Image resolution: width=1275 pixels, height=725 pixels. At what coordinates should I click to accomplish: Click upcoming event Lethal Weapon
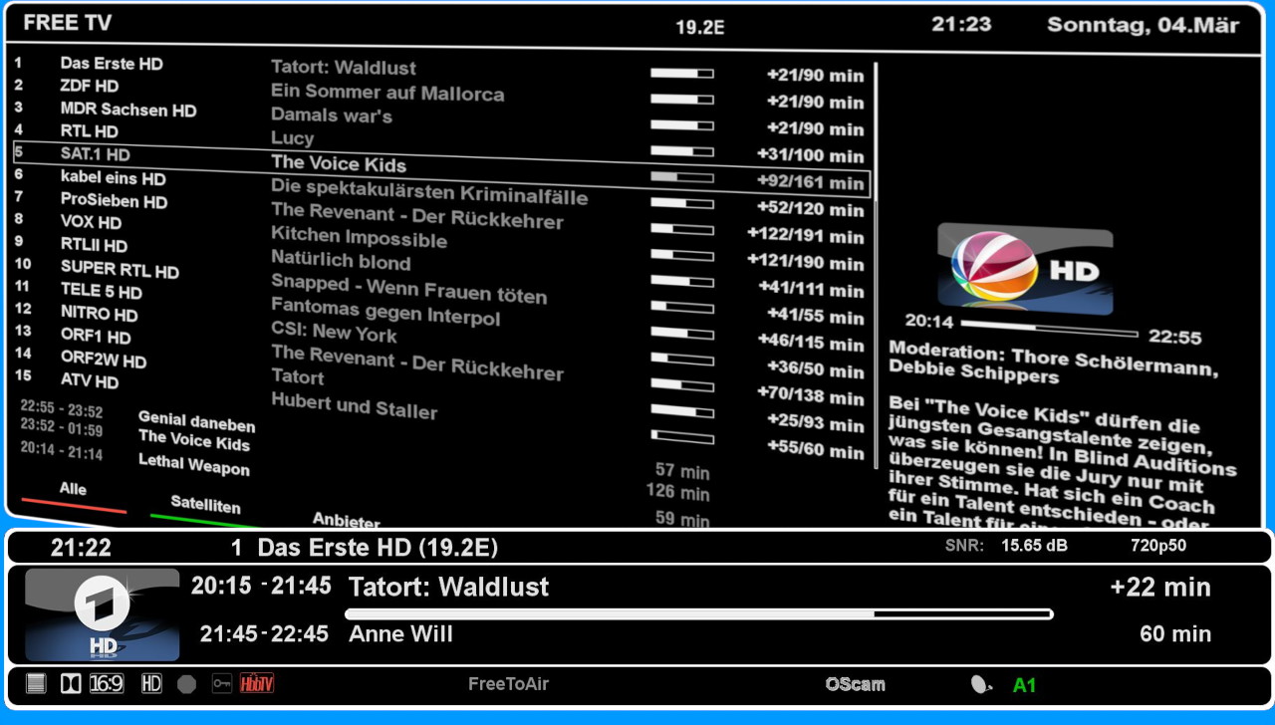194,464
